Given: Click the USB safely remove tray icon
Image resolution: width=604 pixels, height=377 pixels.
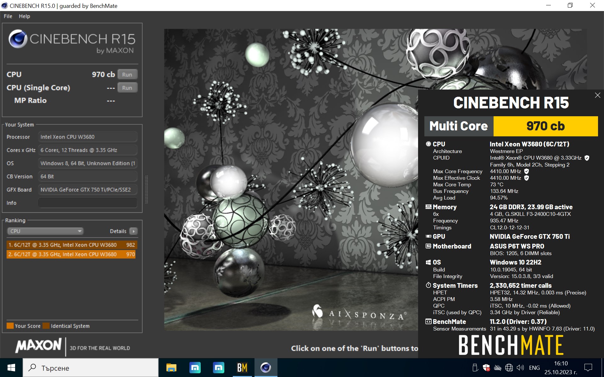Looking at the screenshot, I should click(x=475, y=368).
